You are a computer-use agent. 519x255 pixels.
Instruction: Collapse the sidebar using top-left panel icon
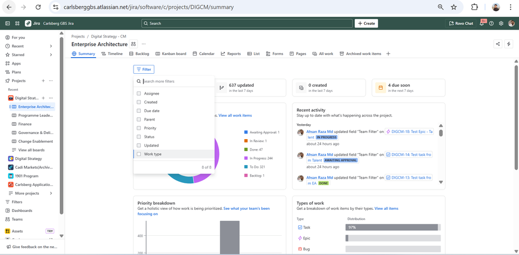point(7,23)
